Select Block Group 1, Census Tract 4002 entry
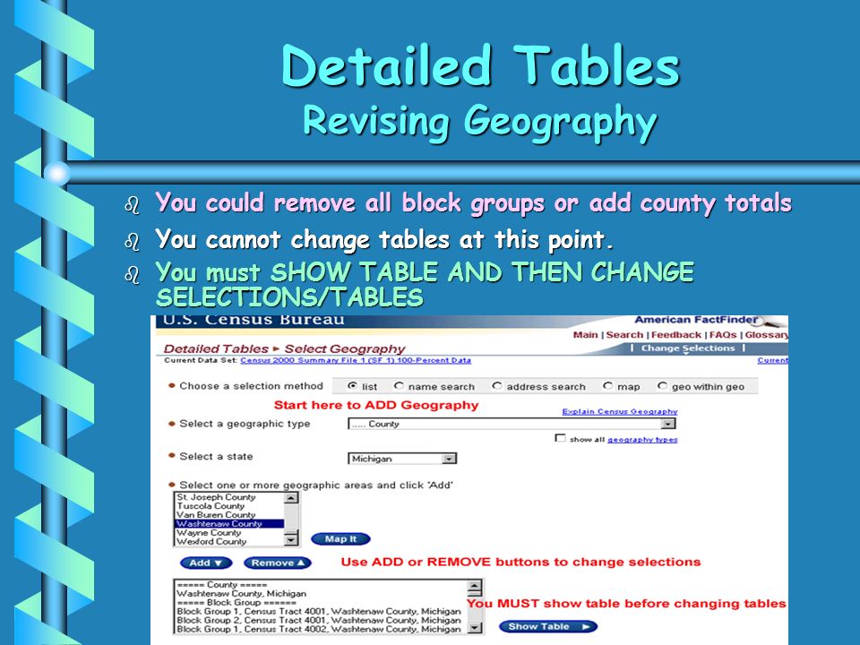860x645 pixels. click(319, 629)
